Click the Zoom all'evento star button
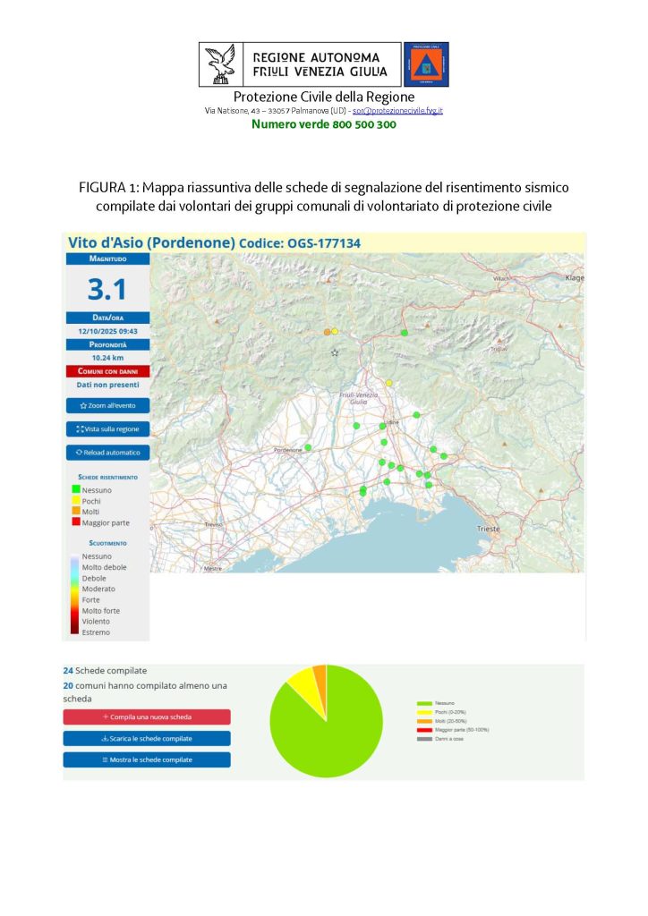Image resolution: width=648 pixels, height=916 pixels. tap(107, 405)
